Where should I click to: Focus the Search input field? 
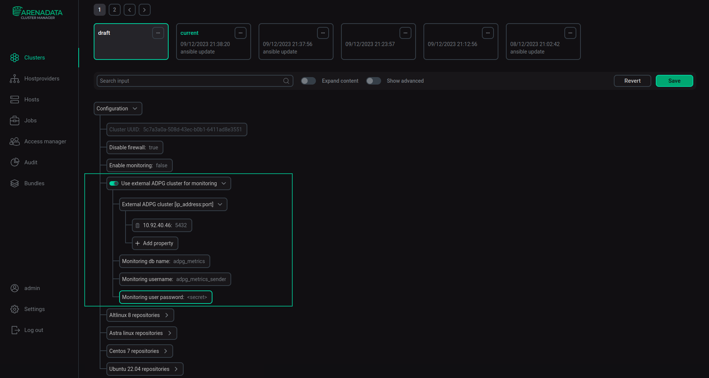[x=195, y=81]
